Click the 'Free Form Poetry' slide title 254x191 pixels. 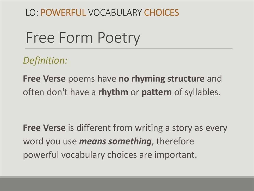(83, 38)
